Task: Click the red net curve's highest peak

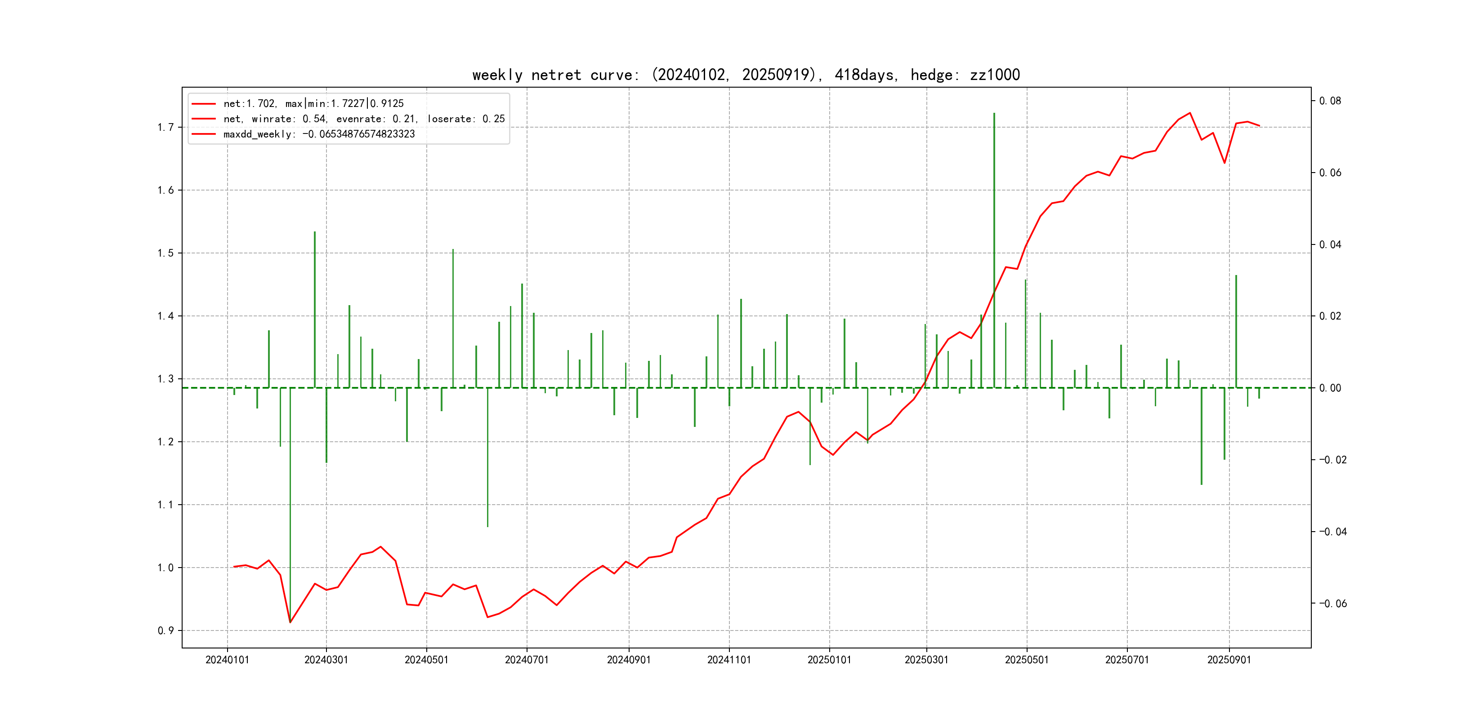Action: click(1190, 113)
